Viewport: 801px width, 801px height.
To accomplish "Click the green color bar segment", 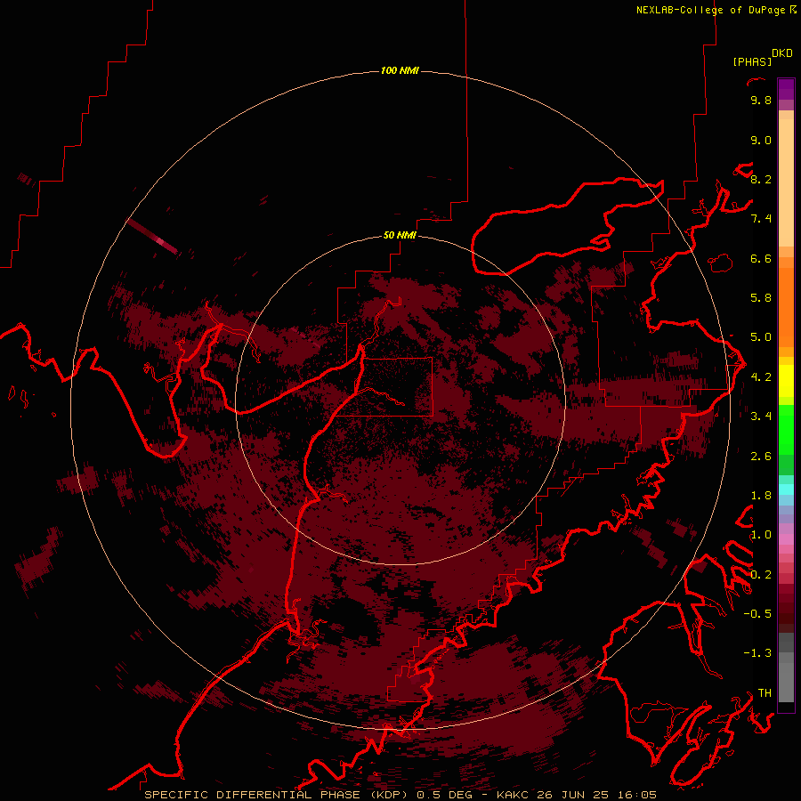I will (x=786, y=430).
